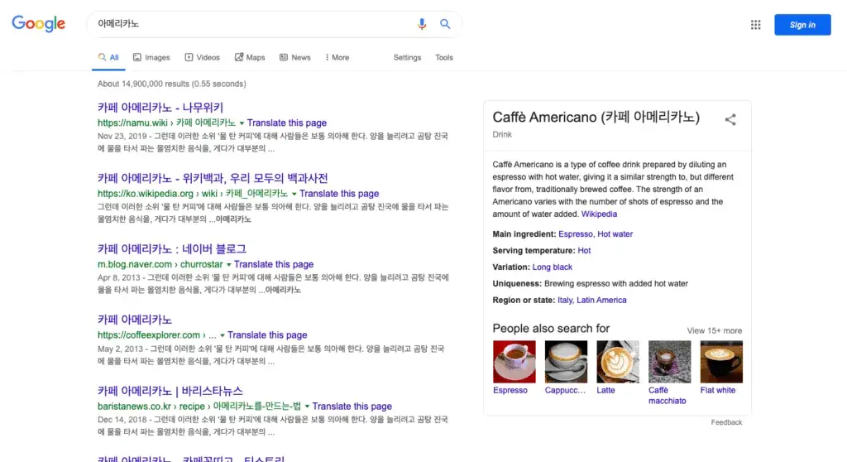Viewport: 847px width, 462px height.
Task: Open the Google apps grid
Action: (x=756, y=25)
